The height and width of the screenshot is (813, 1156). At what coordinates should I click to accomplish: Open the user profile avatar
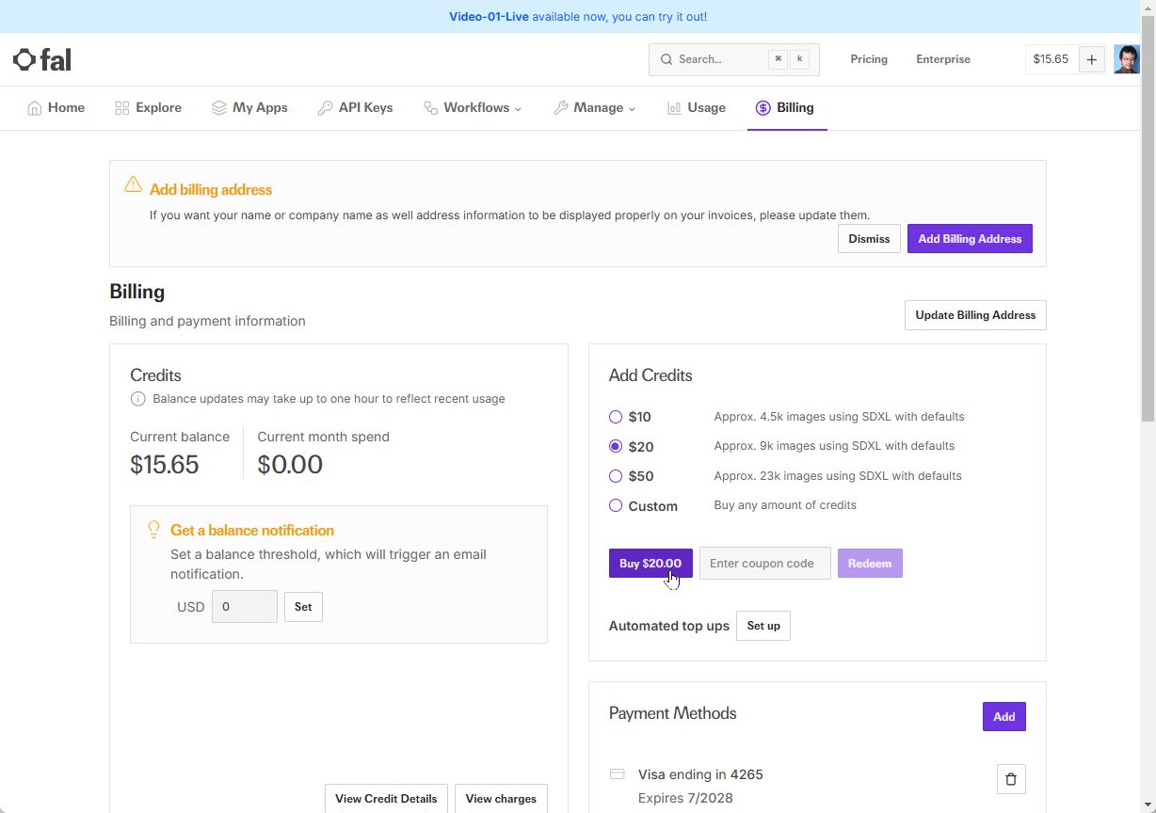pyautogui.click(x=1126, y=59)
